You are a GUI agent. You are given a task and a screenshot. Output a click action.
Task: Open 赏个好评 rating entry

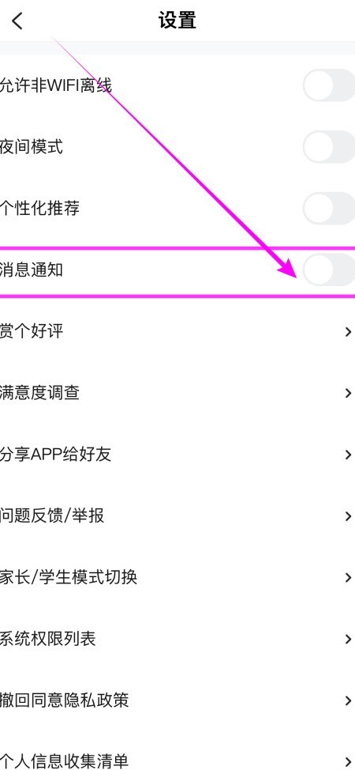(x=177, y=331)
